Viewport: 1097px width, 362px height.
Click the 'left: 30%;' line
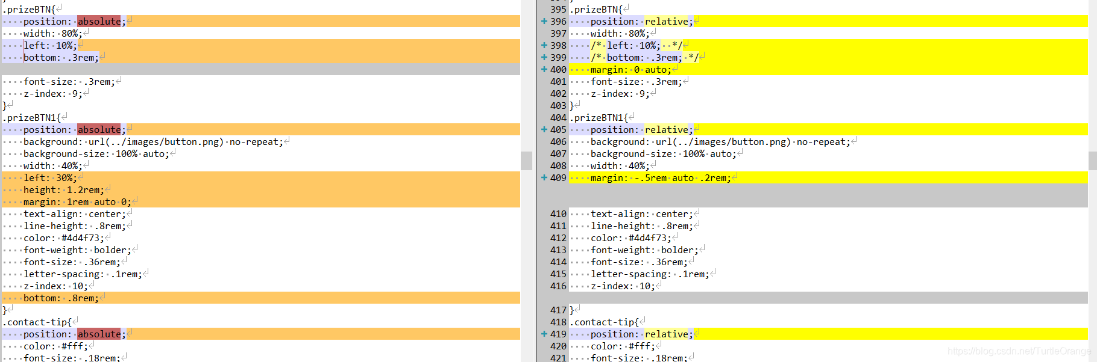(x=50, y=177)
